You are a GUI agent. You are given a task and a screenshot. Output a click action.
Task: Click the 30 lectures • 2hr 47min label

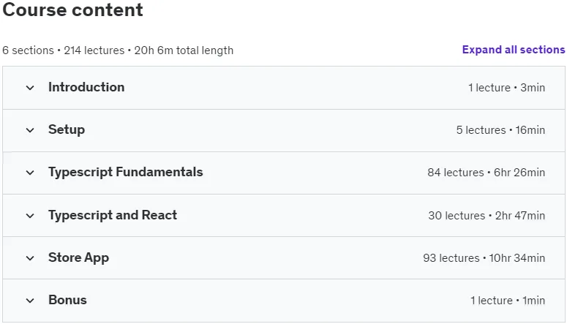coord(487,216)
